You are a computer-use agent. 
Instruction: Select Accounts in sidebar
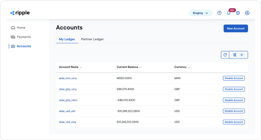tap(23, 46)
